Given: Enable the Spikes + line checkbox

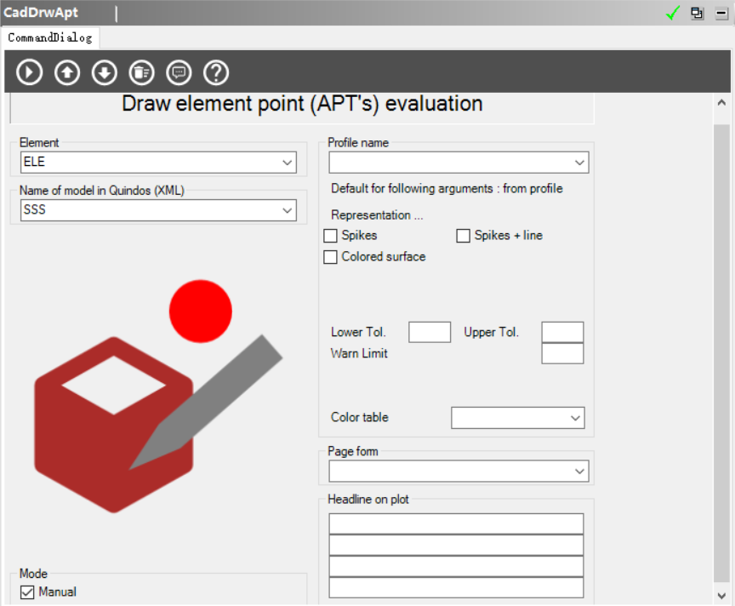Looking at the screenshot, I should 464,236.
